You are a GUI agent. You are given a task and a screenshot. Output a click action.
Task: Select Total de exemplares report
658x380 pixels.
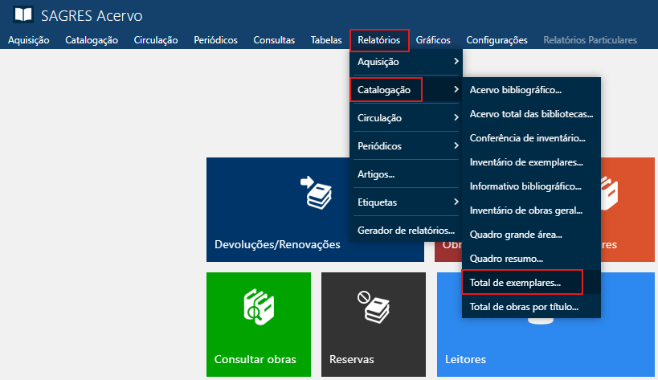point(515,282)
